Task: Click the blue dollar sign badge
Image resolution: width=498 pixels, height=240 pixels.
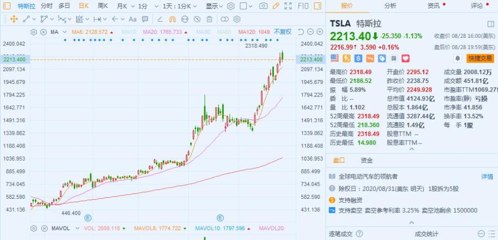Action: [x=359, y=58]
